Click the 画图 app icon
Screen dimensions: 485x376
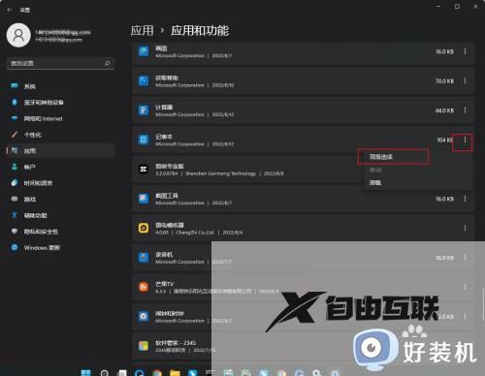144,51
